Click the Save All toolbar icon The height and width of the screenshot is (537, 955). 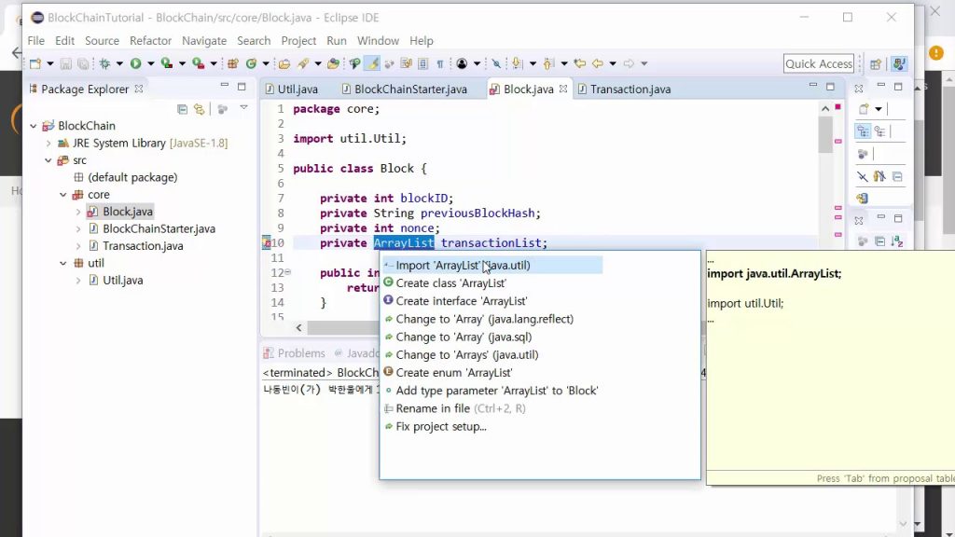83,63
